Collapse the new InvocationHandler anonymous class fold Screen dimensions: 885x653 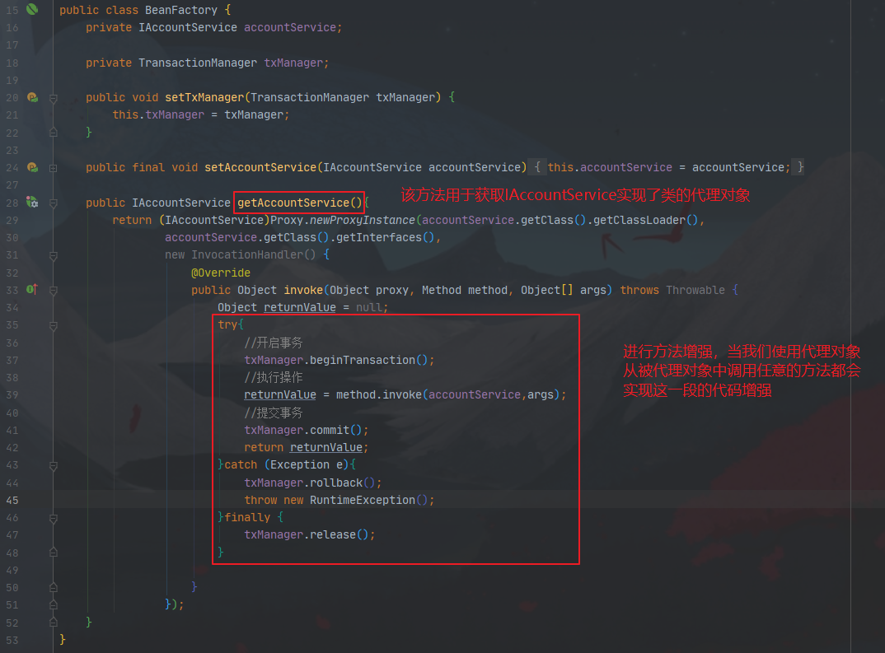click(53, 255)
